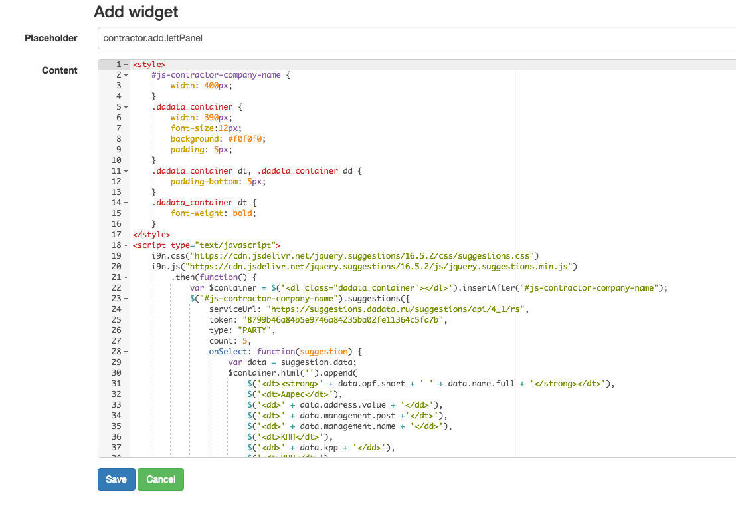Click inside the Placeholder text field
The width and height of the screenshot is (736, 522).
(266, 38)
